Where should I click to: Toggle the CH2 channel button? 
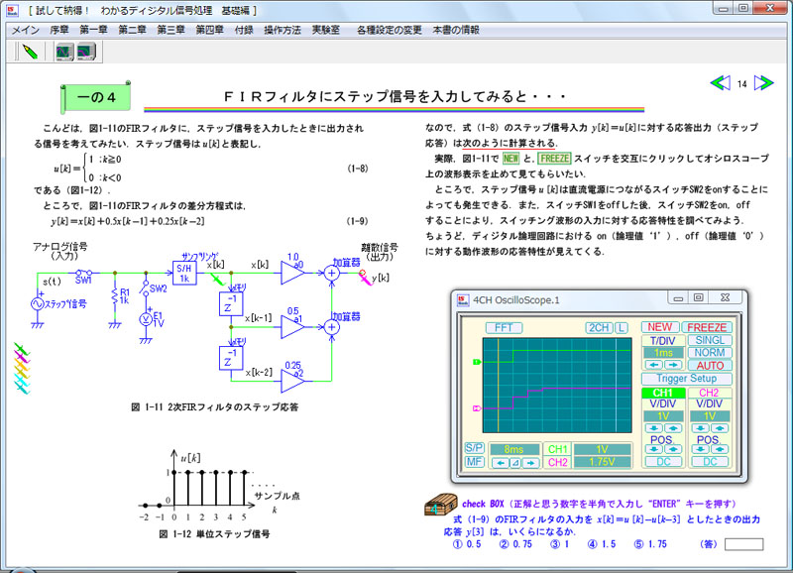pyautogui.click(x=709, y=393)
